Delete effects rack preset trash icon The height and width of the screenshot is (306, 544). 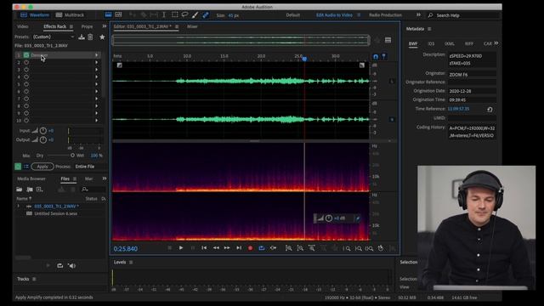point(90,37)
